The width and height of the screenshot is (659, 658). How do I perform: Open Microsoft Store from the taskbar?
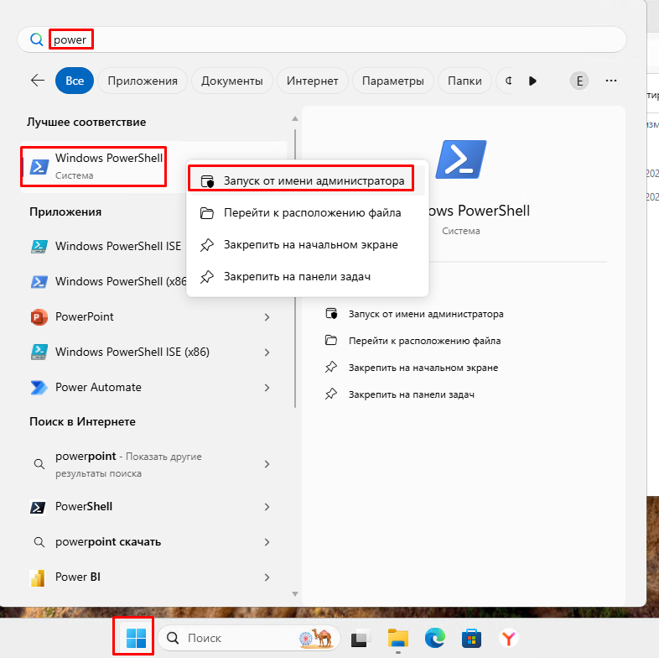[471, 638]
